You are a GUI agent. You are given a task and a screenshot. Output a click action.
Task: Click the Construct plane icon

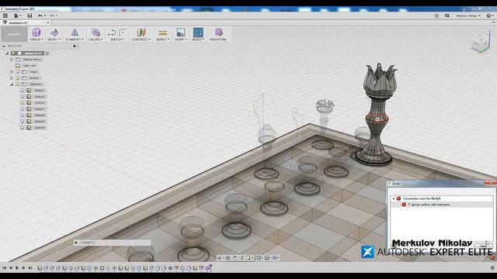coord(141,33)
